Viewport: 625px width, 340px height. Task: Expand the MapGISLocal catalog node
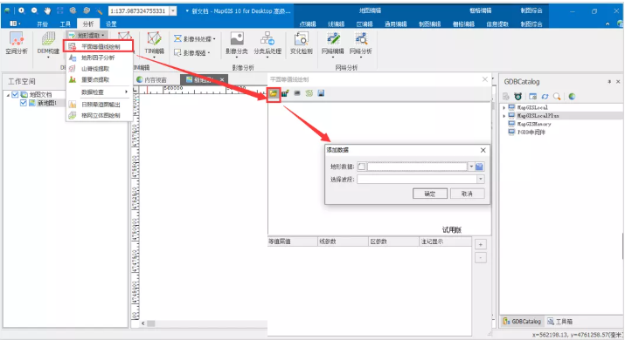pyautogui.click(x=503, y=107)
